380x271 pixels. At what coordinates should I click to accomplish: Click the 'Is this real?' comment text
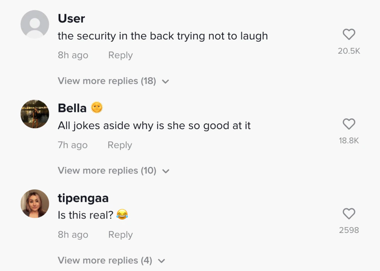pos(85,215)
